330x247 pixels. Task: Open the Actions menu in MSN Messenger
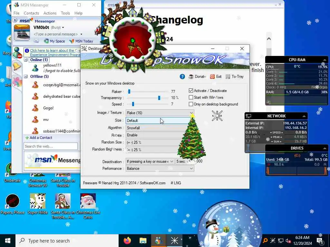(x=50, y=13)
